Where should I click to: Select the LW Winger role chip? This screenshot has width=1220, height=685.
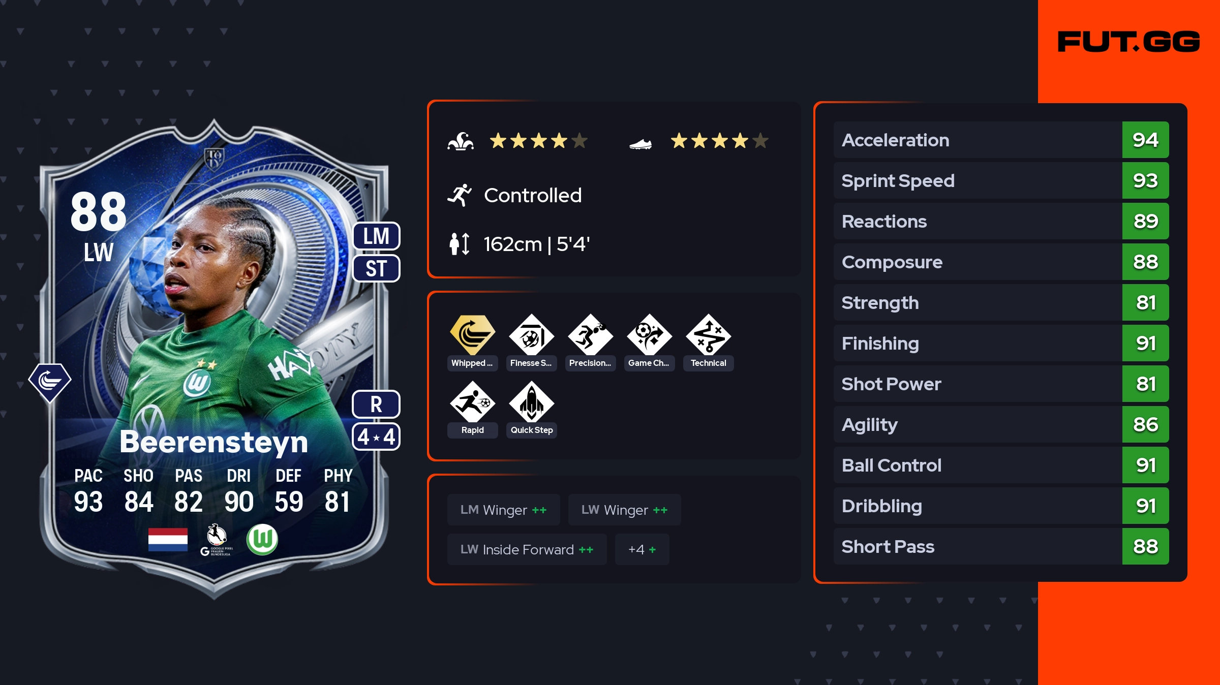tap(624, 510)
